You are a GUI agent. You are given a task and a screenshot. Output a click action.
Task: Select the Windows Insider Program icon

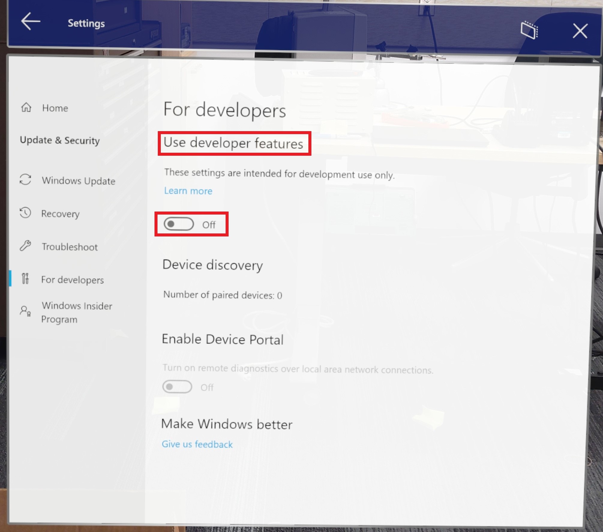pos(28,312)
